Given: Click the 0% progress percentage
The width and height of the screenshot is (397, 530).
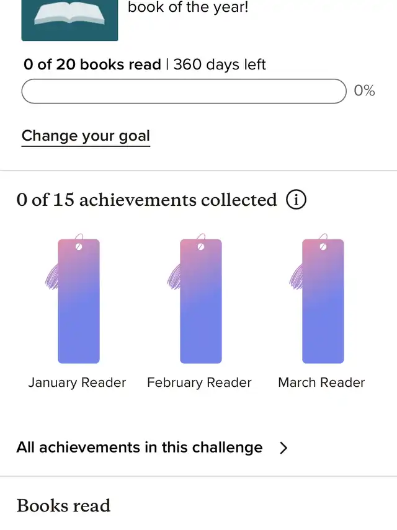Looking at the screenshot, I should click(364, 91).
